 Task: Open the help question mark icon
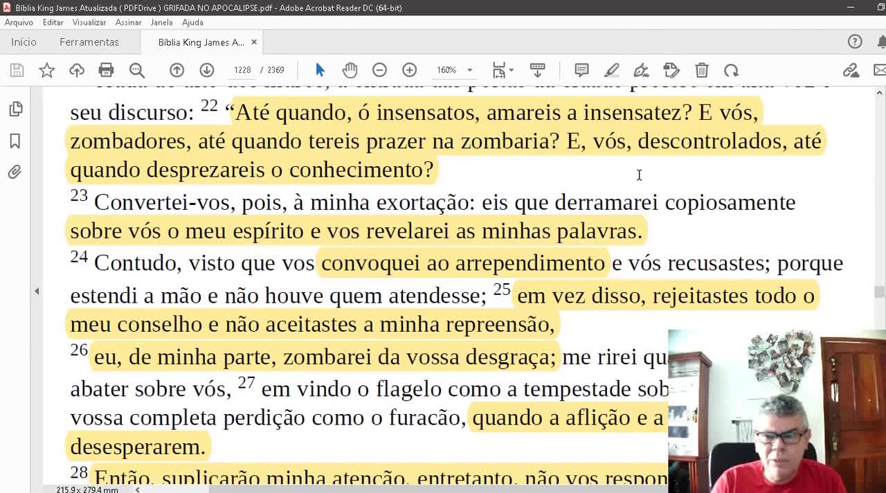coord(855,42)
